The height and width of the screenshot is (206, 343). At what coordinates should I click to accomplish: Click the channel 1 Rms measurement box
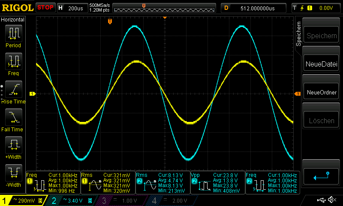[108, 182]
